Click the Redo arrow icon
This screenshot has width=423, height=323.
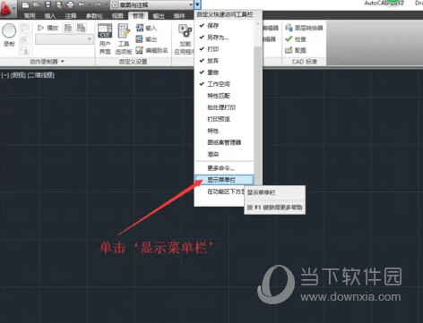coord(98,4)
